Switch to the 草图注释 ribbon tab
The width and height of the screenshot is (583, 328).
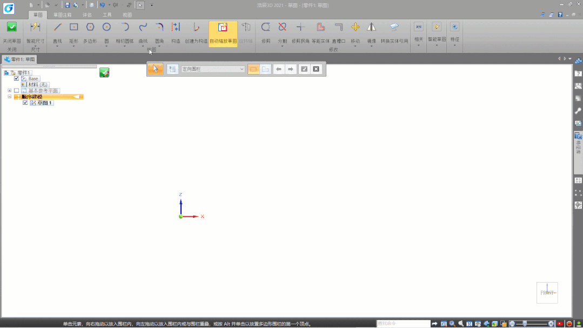[63, 15]
